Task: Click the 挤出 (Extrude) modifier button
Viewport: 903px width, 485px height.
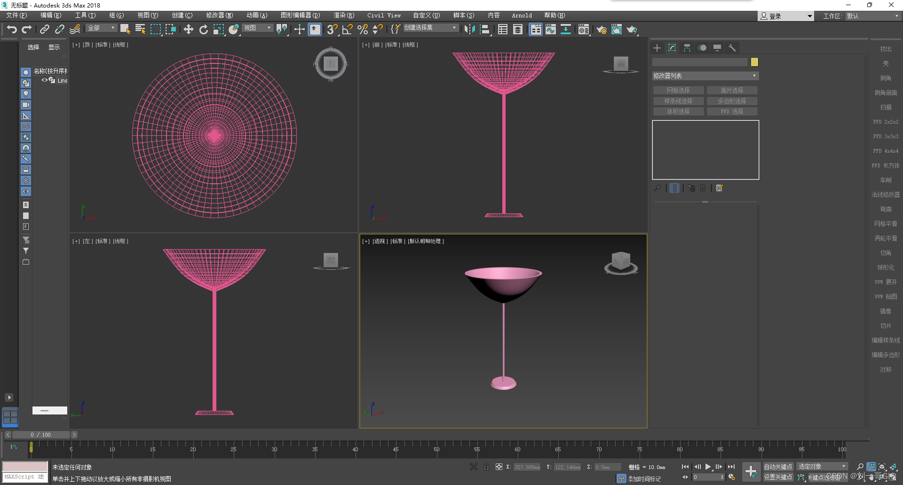Action: pos(886,49)
